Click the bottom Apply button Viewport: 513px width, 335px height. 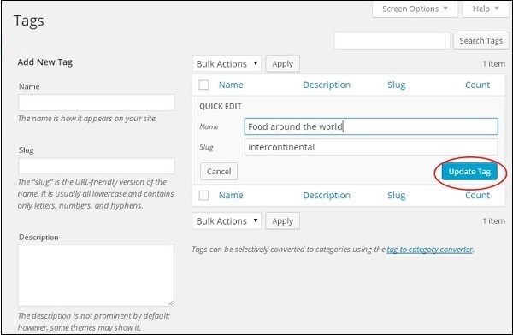[282, 221]
